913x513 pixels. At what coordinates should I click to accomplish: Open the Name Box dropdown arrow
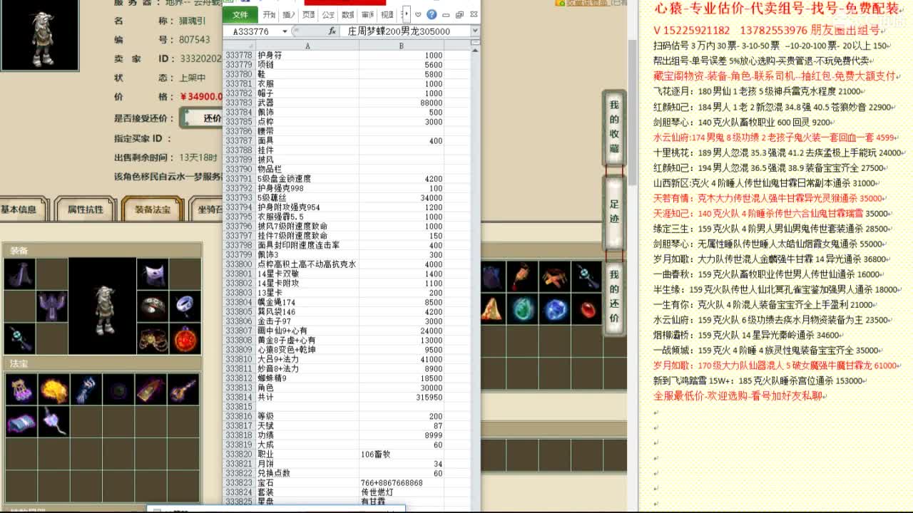[285, 32]
